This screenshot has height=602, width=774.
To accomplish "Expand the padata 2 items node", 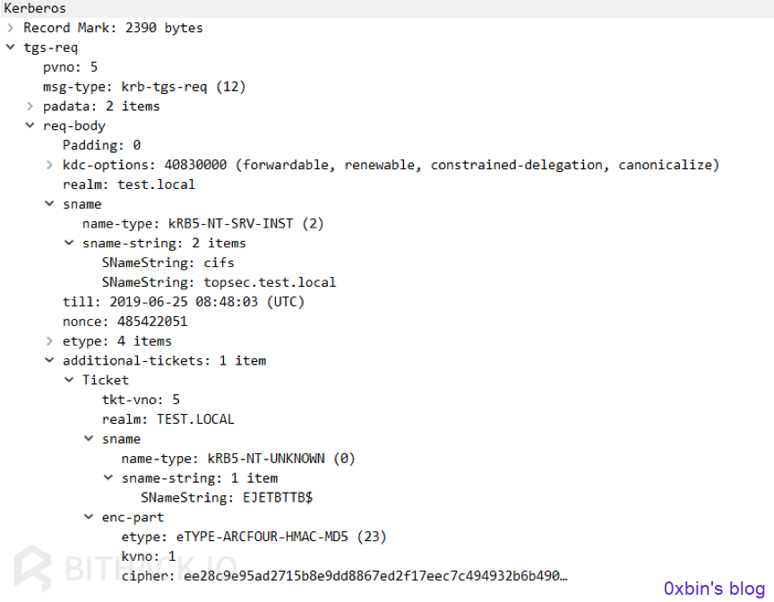I will click(x=30, y=106).
